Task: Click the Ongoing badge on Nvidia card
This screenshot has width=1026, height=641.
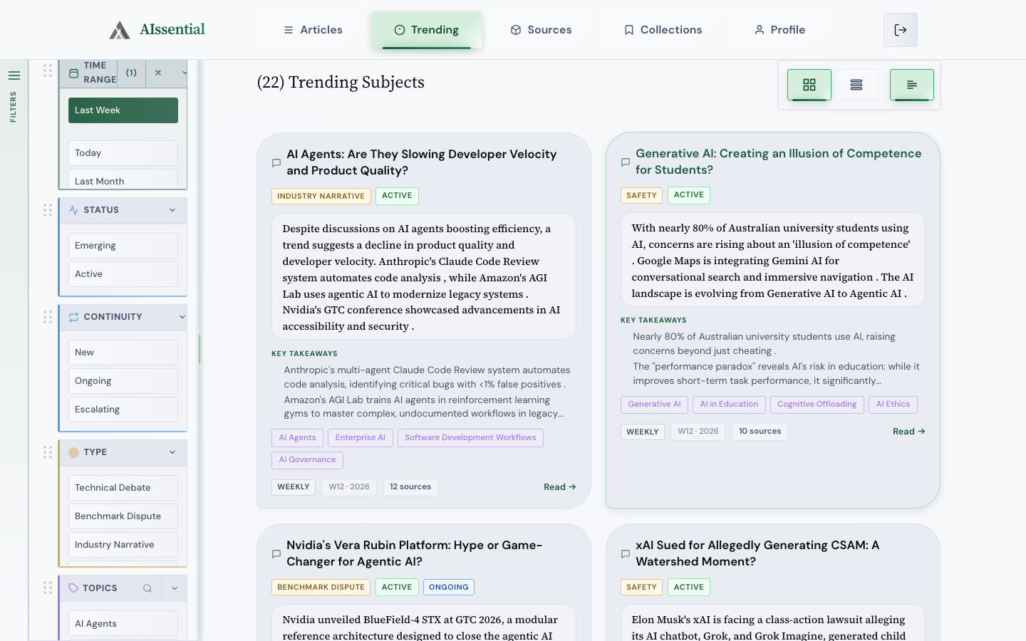Action: (x=449, y=588)
